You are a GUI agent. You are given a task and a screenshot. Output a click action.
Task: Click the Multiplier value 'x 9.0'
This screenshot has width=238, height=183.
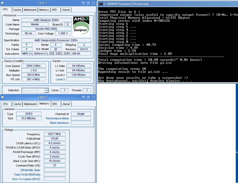(33, 70)
